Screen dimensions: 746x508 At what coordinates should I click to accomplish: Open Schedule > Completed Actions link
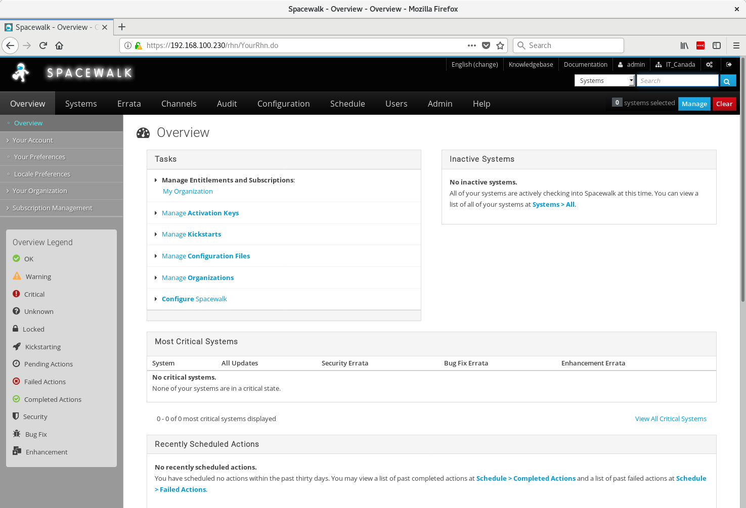click(x=526, y=478)
